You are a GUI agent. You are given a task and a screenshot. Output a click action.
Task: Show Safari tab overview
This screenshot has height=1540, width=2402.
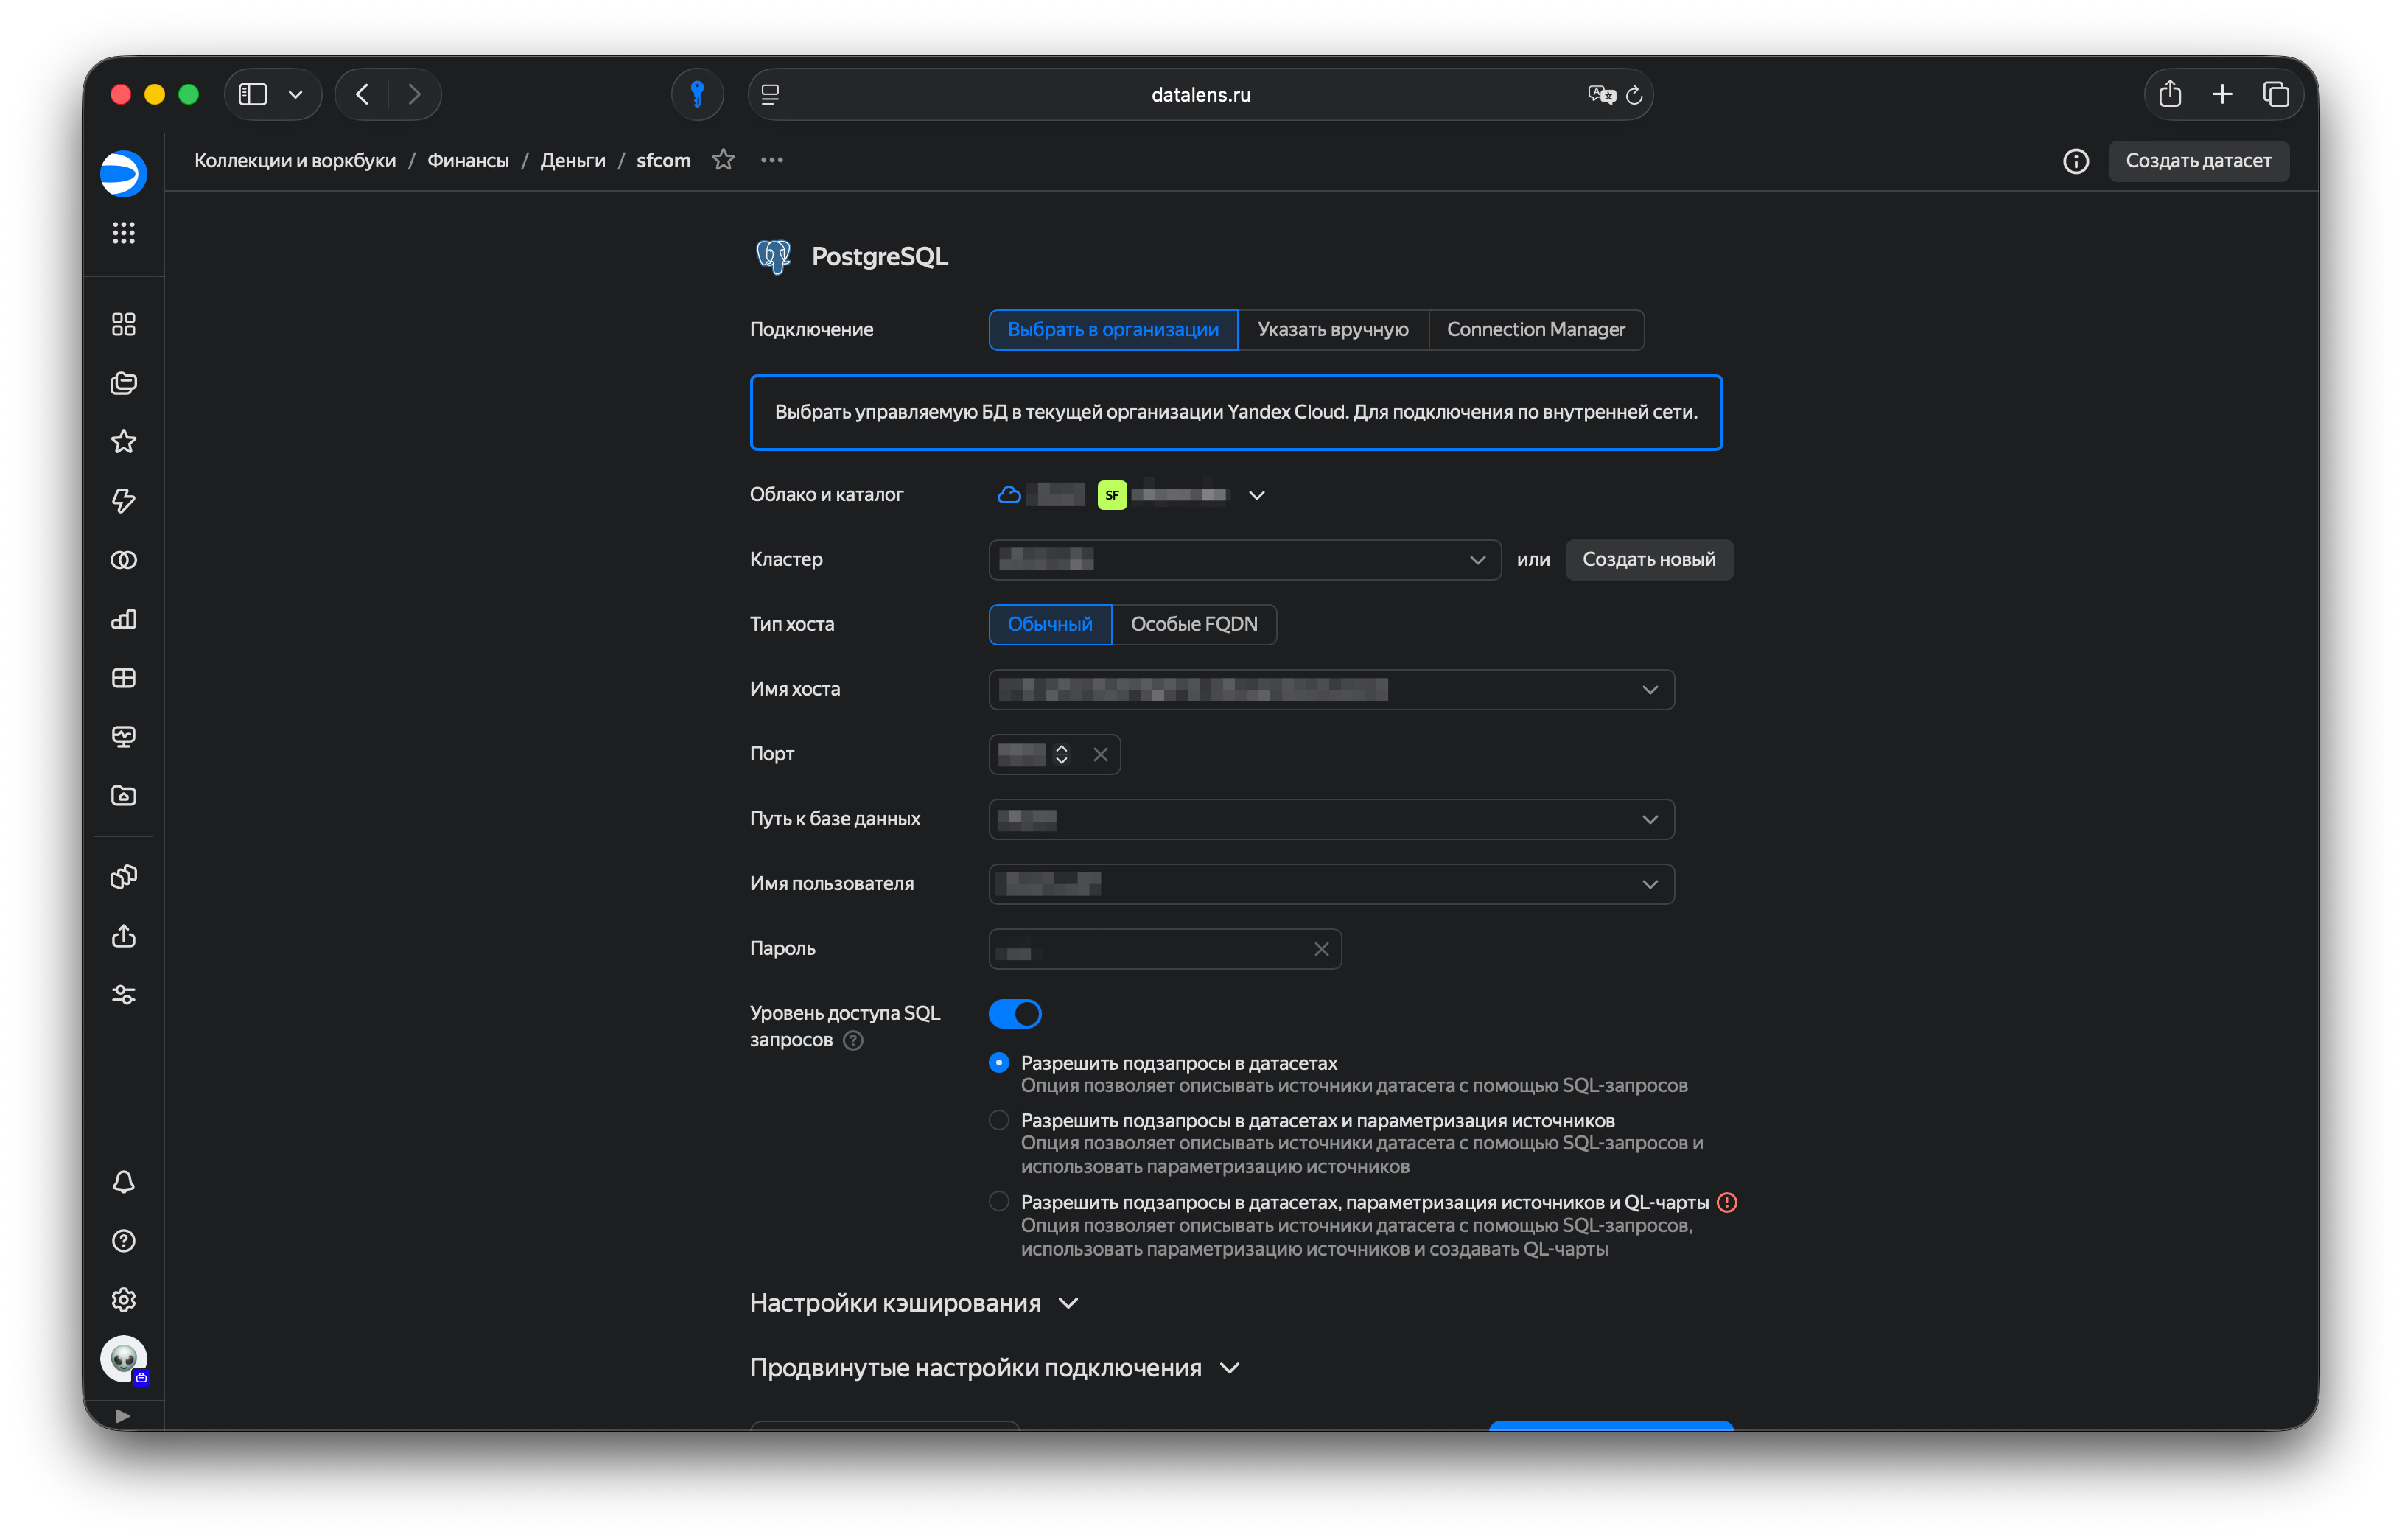click(x=2276, y=94)
